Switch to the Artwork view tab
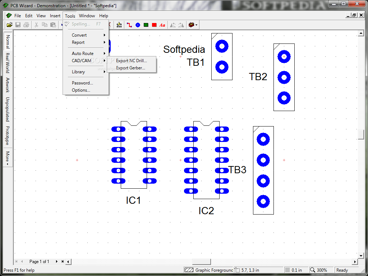368x276 pixels. coord(8,85)
